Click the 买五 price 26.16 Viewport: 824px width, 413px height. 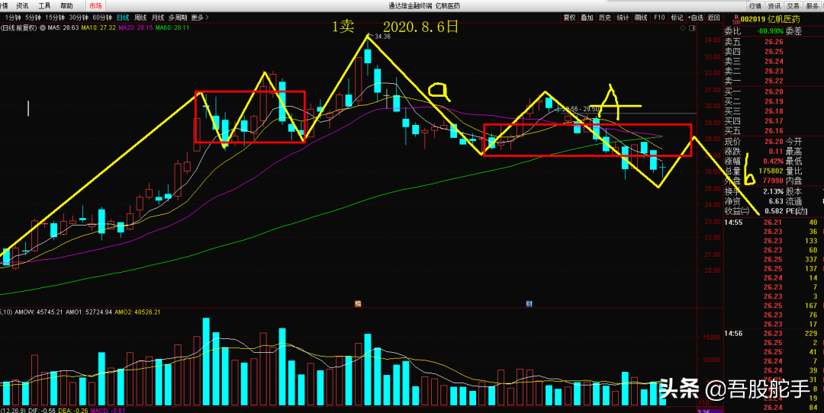coord(774,130)
